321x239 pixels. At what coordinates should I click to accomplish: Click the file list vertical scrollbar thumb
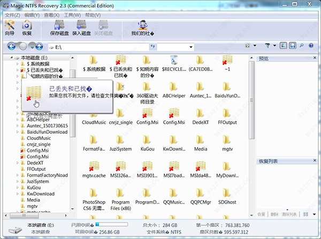pos(251,100)
